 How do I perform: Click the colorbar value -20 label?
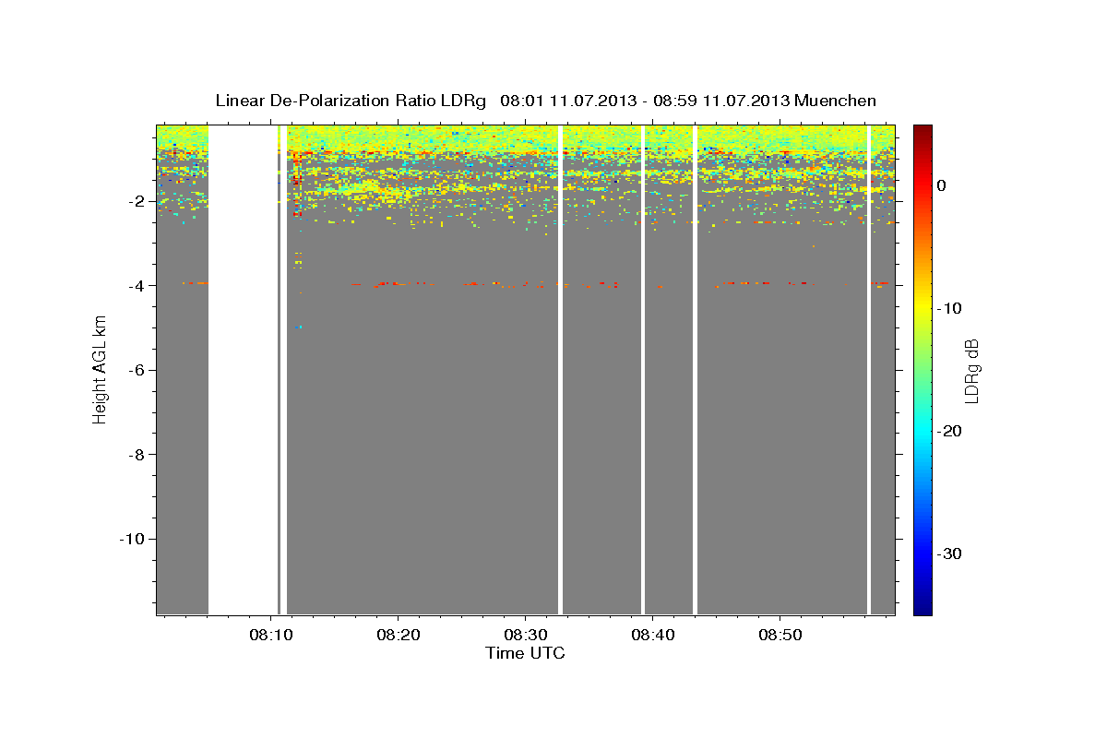pos(950,431)
